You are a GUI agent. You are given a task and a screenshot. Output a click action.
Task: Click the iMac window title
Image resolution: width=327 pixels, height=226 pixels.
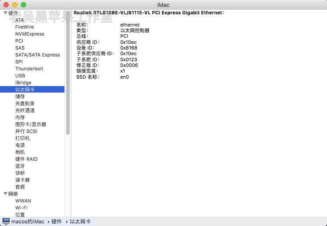tap(163, 5)
